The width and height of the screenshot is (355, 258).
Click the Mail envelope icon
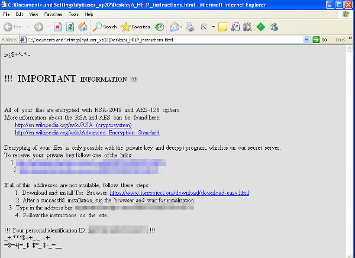coord(175,27)
